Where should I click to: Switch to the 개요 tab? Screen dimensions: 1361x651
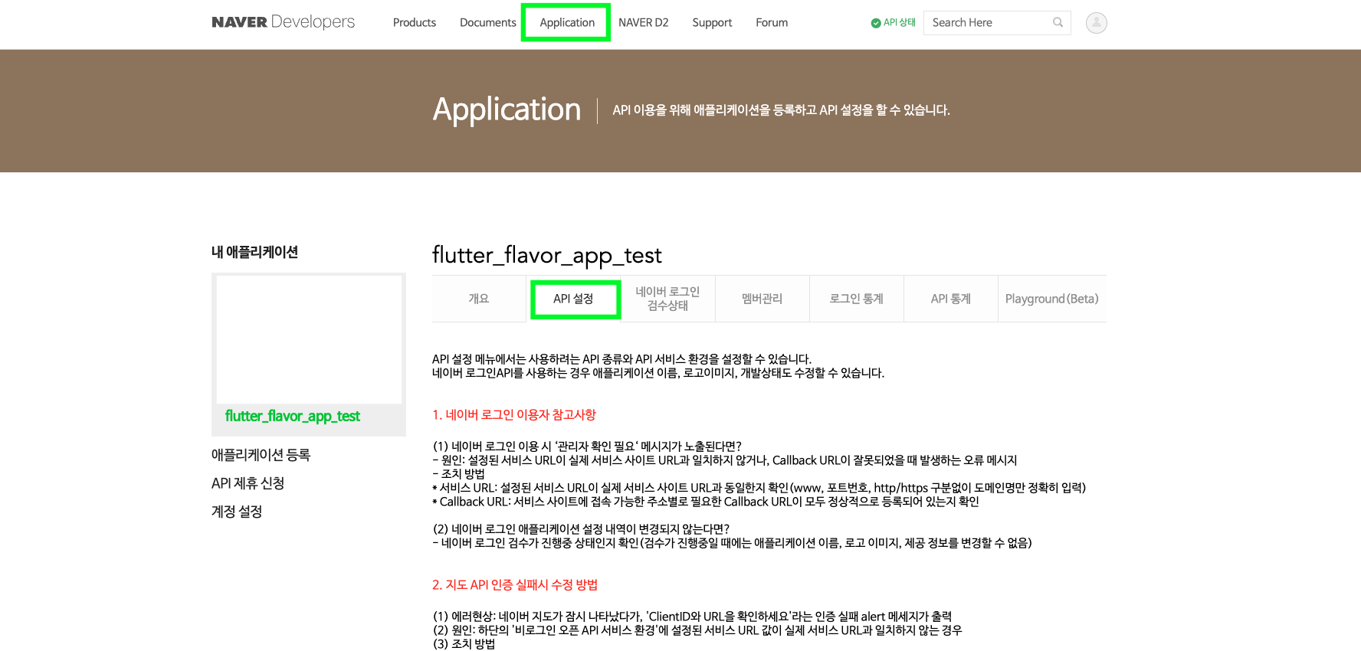(x=479, y=299)
